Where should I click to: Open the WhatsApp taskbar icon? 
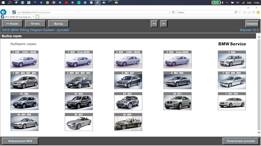click(47, 2)
